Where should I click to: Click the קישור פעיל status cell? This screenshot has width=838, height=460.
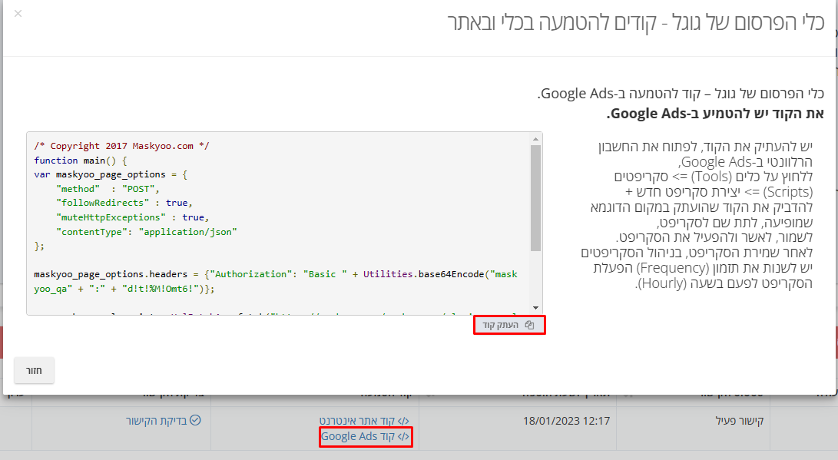point(740,421)
